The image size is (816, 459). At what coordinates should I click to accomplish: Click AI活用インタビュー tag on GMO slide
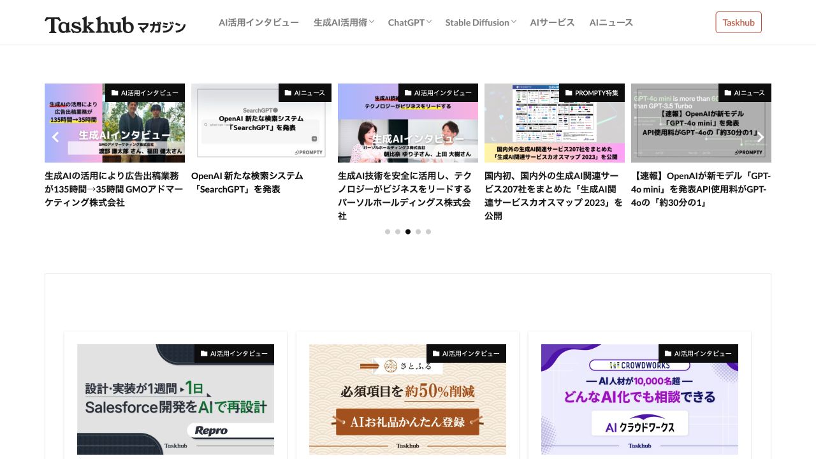[145, 92]
